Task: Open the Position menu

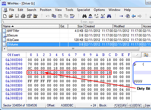Action: pos(46,10)
